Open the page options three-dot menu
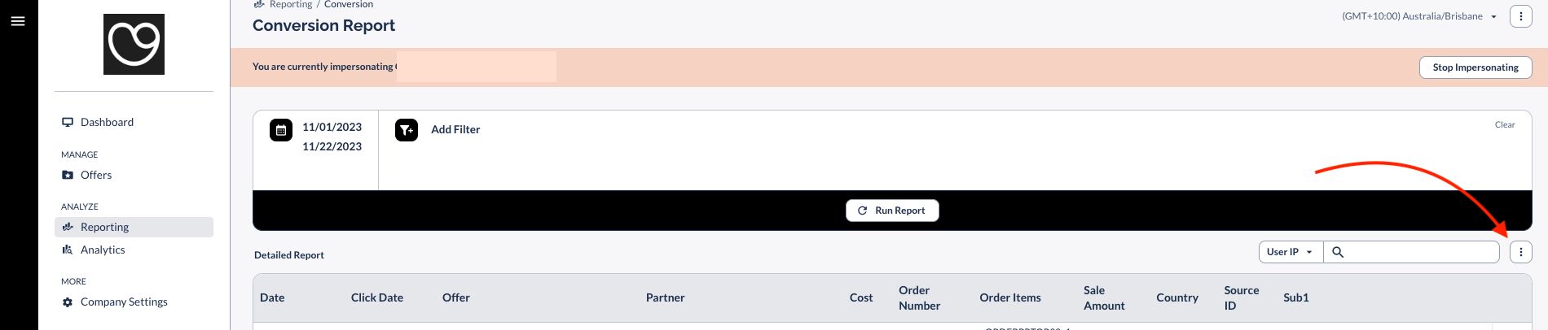This screenshot has height=330, width=1548. coord(1520,16)
